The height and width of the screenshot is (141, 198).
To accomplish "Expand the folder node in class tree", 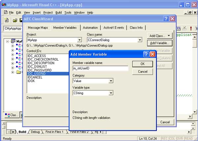I will pyautogui.click(x=13, y=72).
